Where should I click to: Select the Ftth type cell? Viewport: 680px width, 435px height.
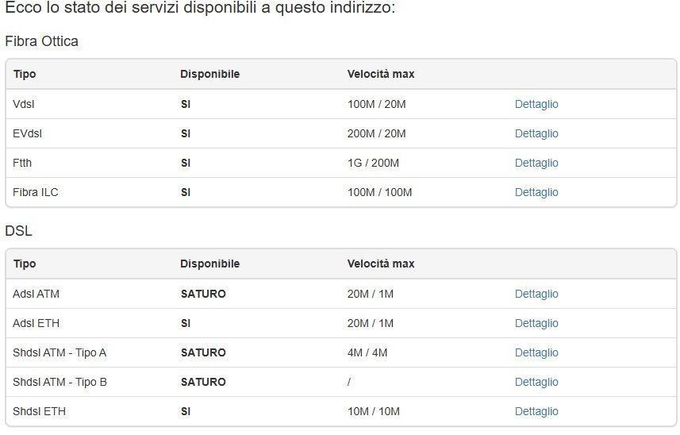[22, 163]
